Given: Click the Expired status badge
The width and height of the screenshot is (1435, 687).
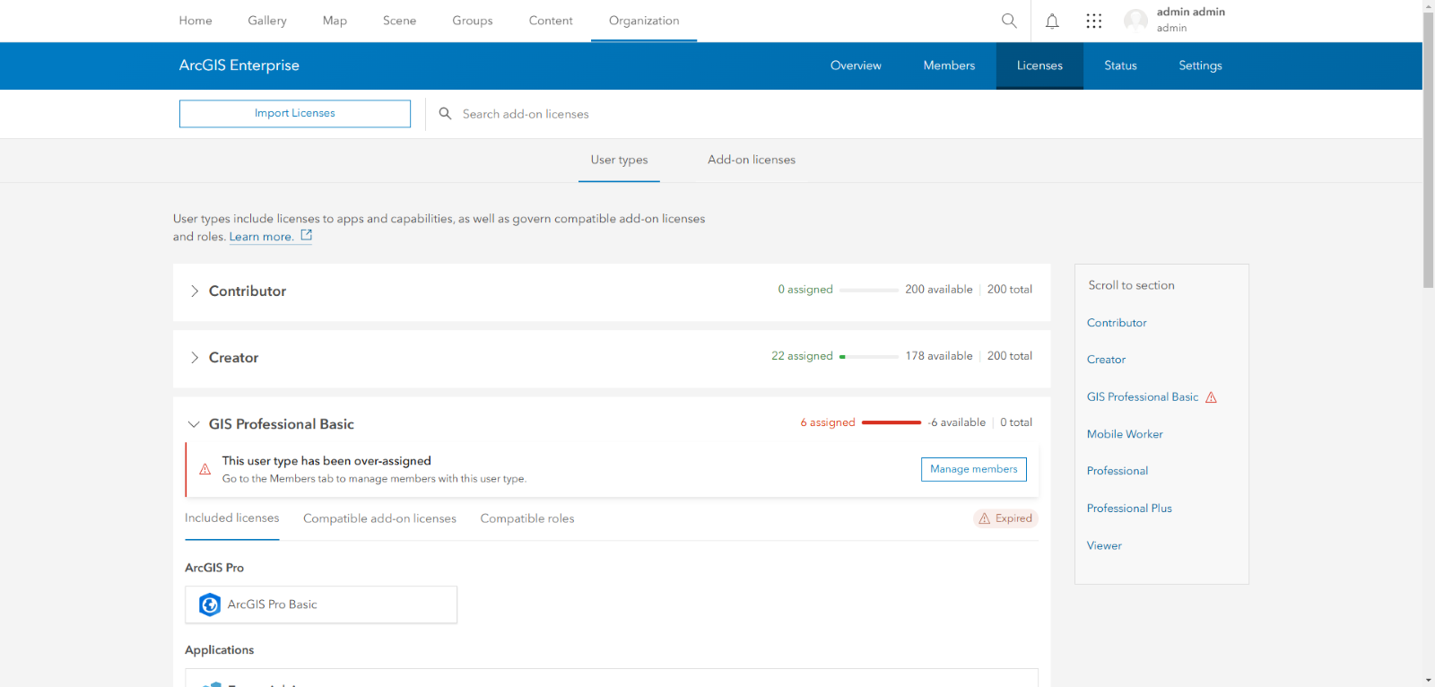Looking at the screenshot, I should click(x=1005, y=518).
